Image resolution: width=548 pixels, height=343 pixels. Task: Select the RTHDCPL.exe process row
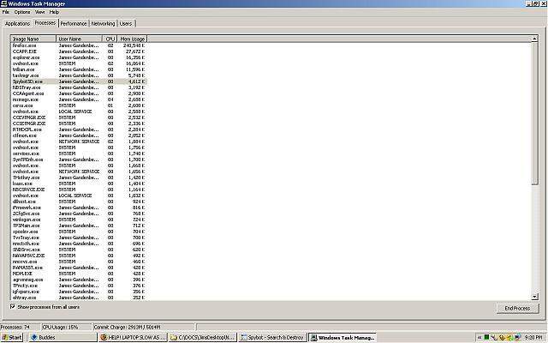(79, 129)
